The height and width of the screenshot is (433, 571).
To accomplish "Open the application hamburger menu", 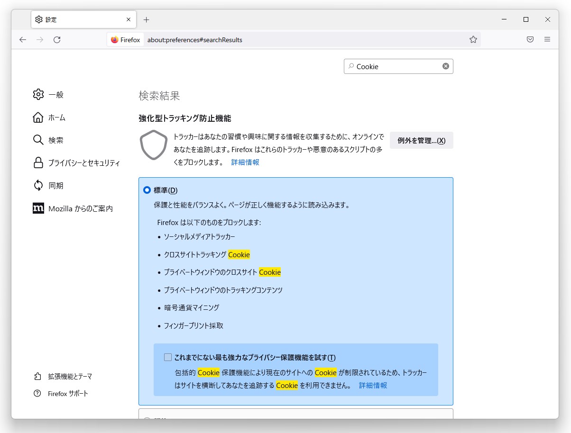I will (x=547, y=39).
